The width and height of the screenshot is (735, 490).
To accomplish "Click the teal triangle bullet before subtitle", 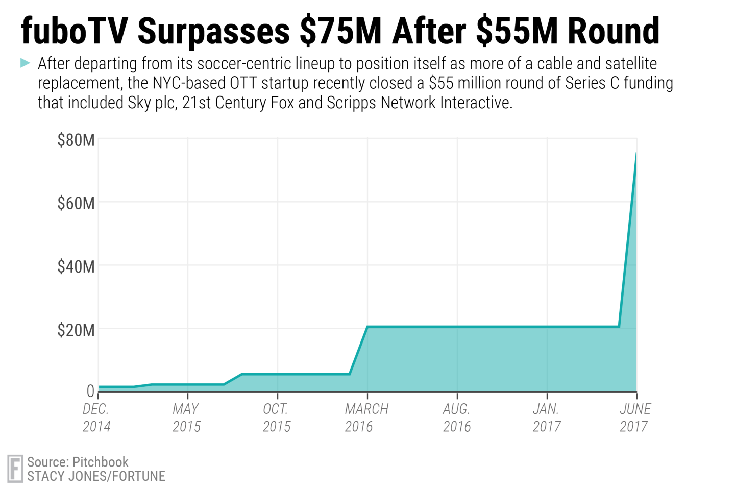I will (25, 63).
